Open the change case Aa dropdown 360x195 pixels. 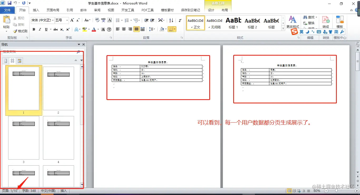click(x=87, y=20)
